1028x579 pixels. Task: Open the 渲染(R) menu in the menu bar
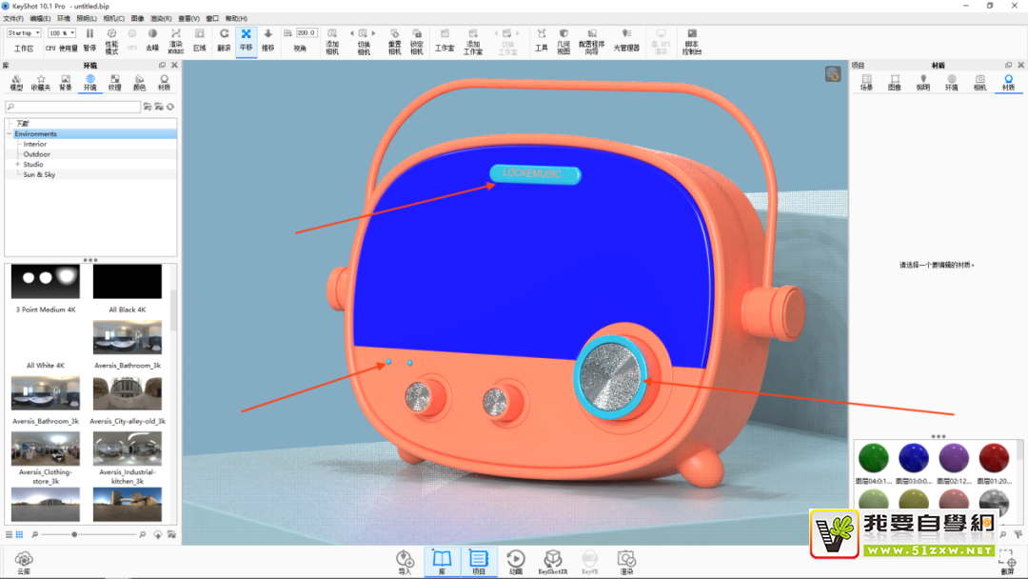tap(162, 18)
